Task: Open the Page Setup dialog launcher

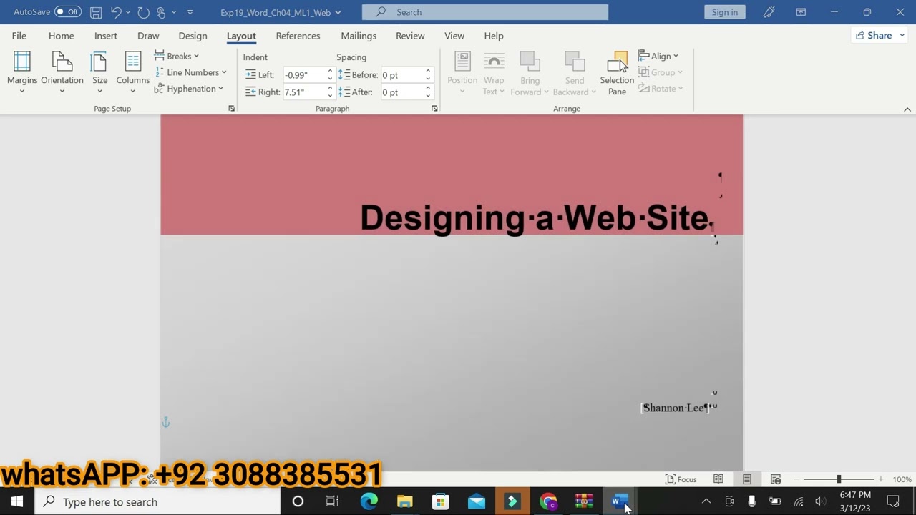Action: (x=231, y=109)
